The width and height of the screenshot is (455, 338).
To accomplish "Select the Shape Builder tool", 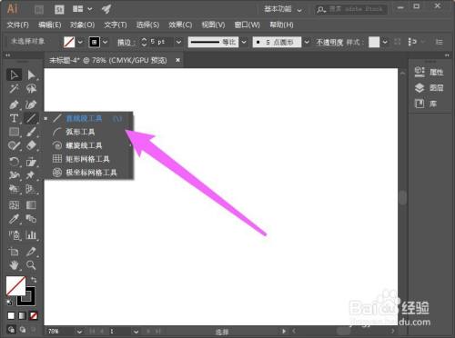I will pos(14,189).
